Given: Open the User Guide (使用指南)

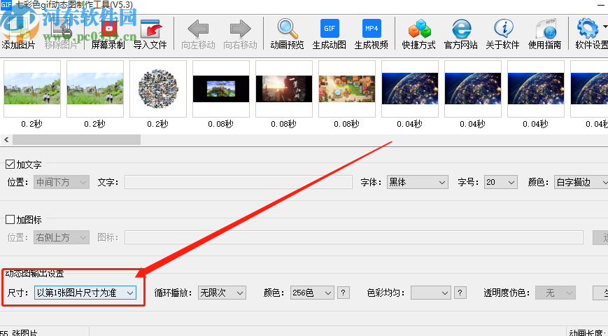Looking at the screenshot, I should pyautogui.click(x=545, y=34).
